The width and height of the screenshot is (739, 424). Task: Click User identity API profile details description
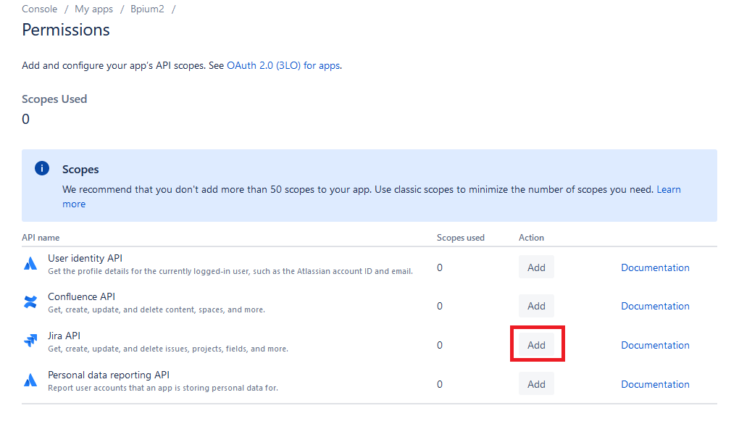point(230,271)
